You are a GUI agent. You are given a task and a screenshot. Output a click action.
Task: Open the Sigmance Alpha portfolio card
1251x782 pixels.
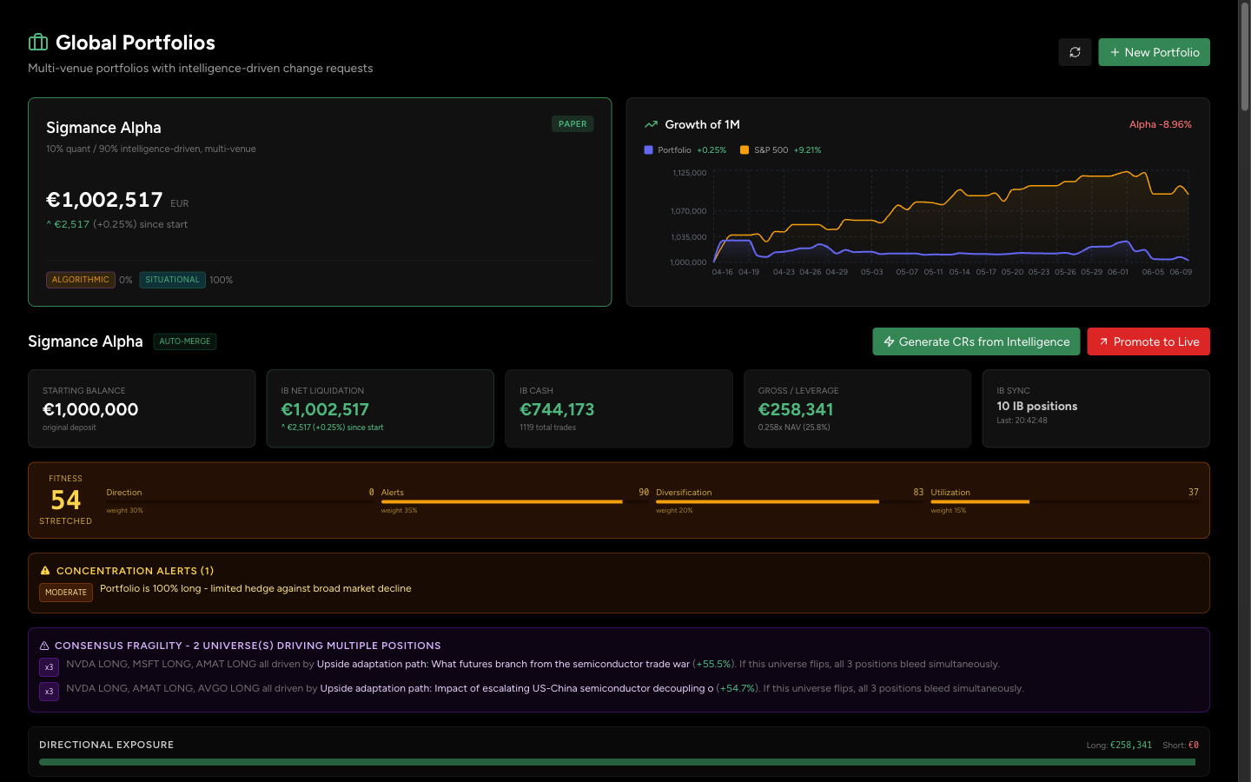[x=320, y=202]
